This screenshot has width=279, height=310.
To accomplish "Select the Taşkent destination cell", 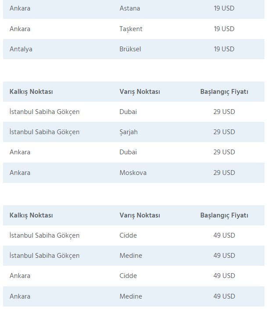I will click(131, 29).
